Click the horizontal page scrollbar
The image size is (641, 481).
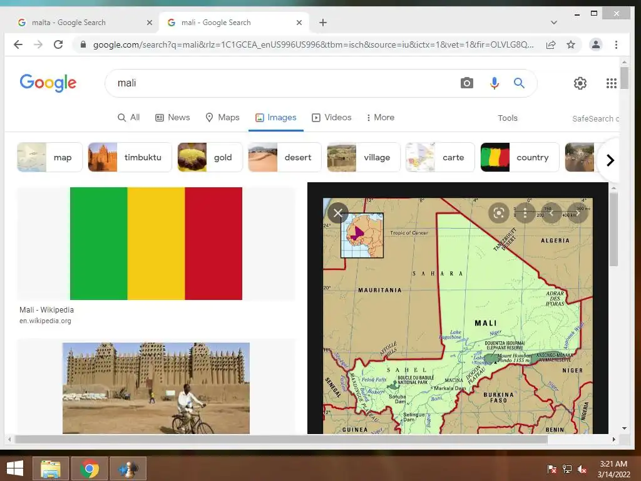pos(281,439)
